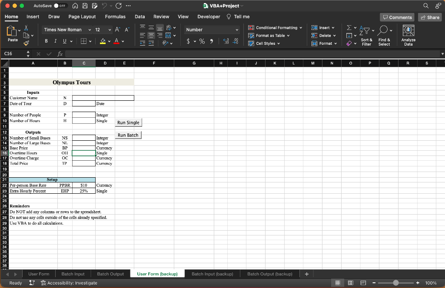The width and height of the screenshot is (445, 288).
Task: Click the Percent Style icon
Action: coord(202,41)
